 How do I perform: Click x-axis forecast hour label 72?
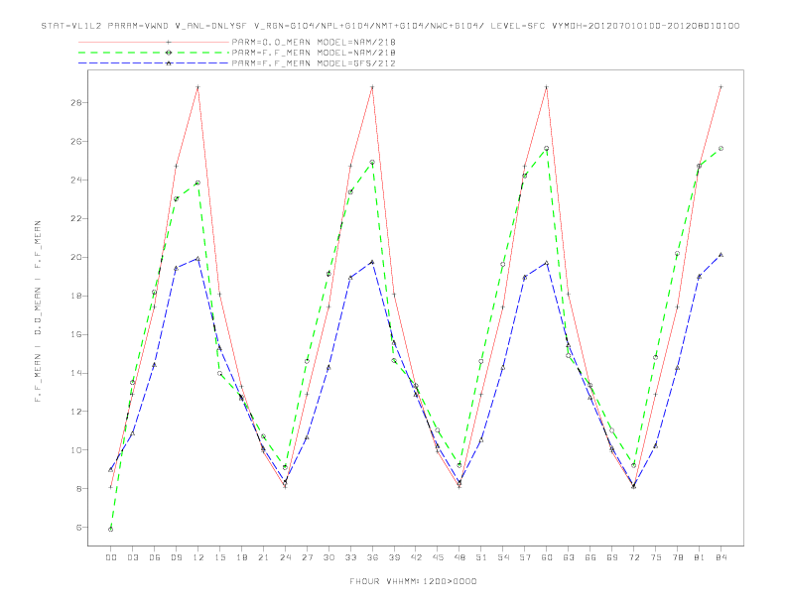click(634, 557)
